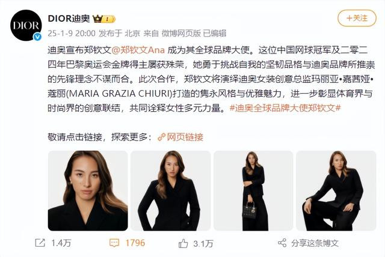Click the chain link icon before 网页链接
Screen dimensions: 385x257
coord(161,137)
